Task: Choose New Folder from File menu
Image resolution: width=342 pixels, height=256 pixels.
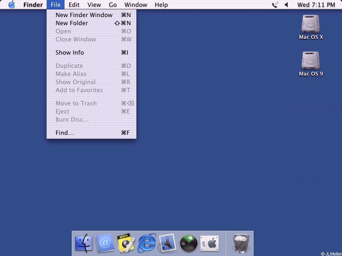Action: [x=91, y=23]
